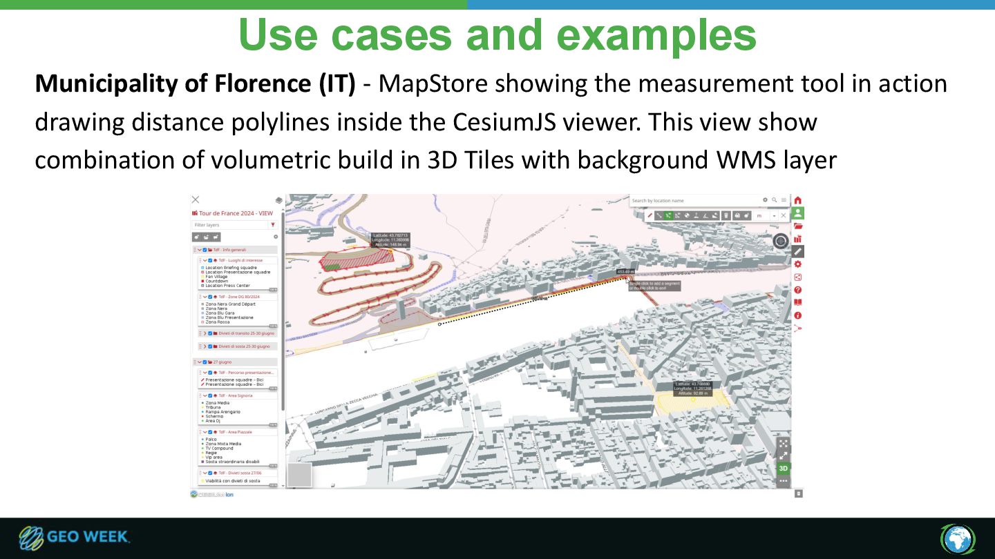Select the point coordinates globe measure tool
The height and width of the screenshot is (559, 995).
pyautogui.click(x=687, y=215)
